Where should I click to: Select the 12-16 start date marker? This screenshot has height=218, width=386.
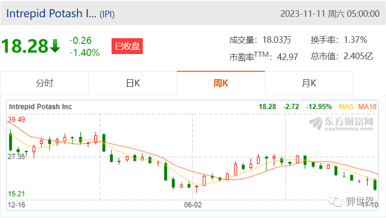(16, 205)
